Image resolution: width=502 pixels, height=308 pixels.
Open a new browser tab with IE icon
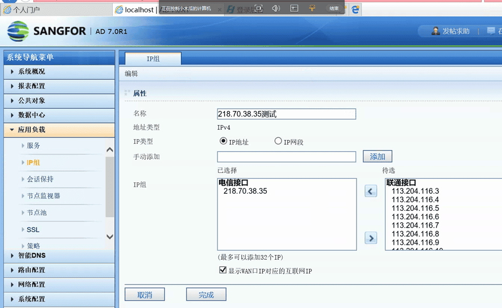(355, 10)
